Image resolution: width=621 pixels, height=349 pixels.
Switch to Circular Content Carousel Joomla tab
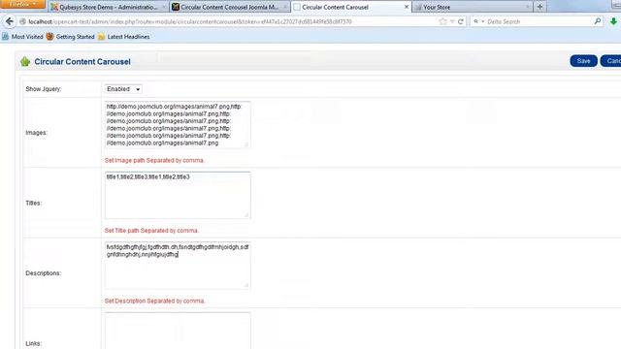(230, 7)
